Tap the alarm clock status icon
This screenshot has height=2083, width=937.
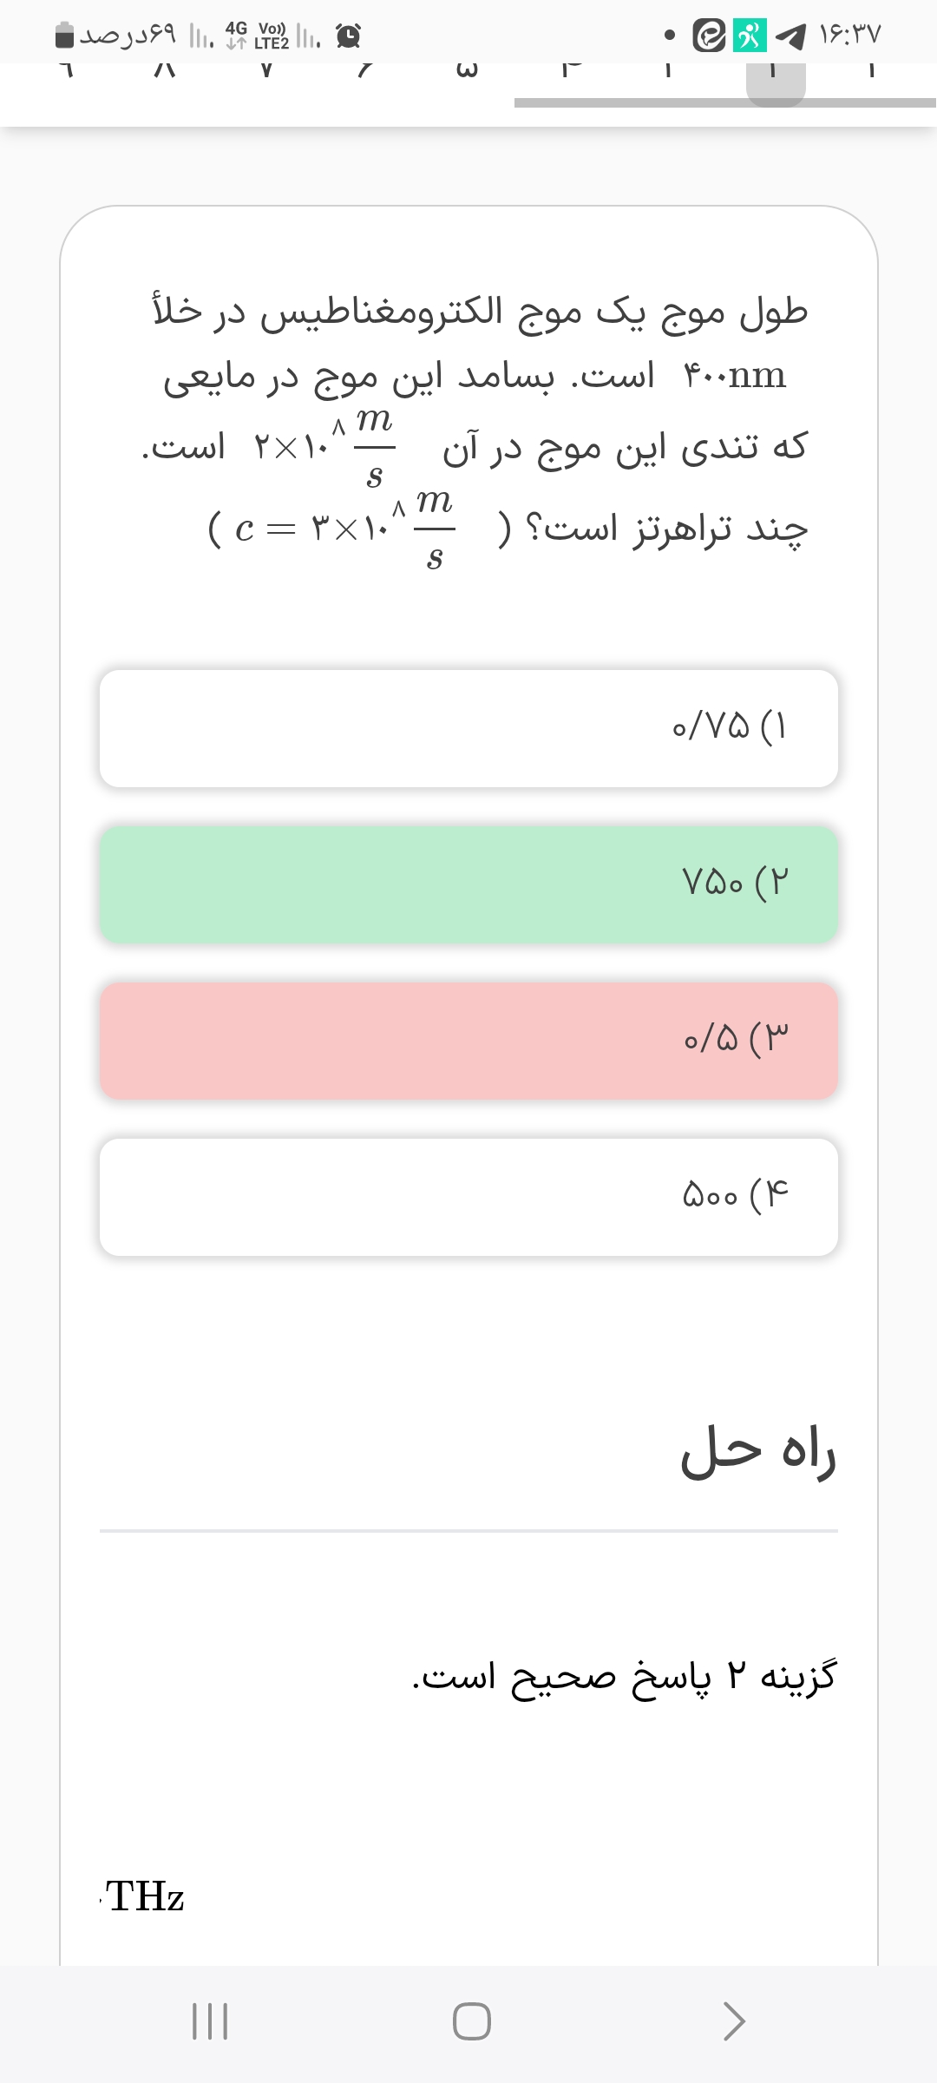click(x=349, y=36)
